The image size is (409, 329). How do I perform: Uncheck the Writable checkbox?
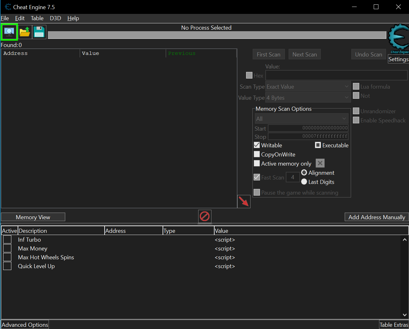(257, 145)
